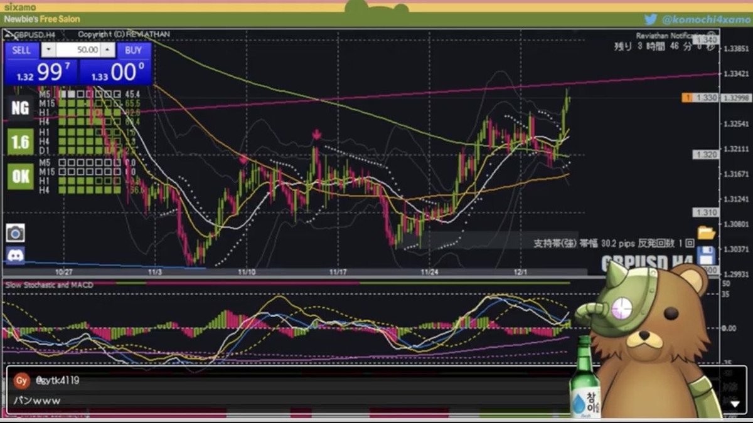Click the 11/24 date on time axis

pyautogui.click(x=430, y=272)
